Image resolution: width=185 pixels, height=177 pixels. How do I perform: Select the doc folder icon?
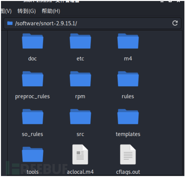click(33, 41)
